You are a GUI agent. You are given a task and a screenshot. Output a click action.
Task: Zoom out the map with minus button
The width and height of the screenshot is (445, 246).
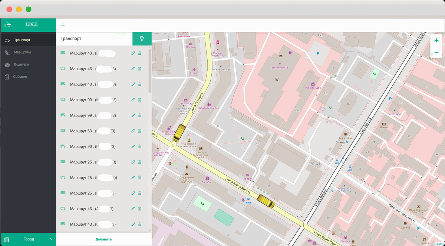pyautogui.click(x=436, y=53)
